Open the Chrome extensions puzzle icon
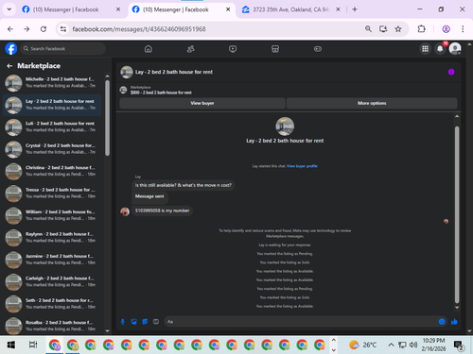The width and height of the screenshot is (473, 354). [x=421, y=29]
